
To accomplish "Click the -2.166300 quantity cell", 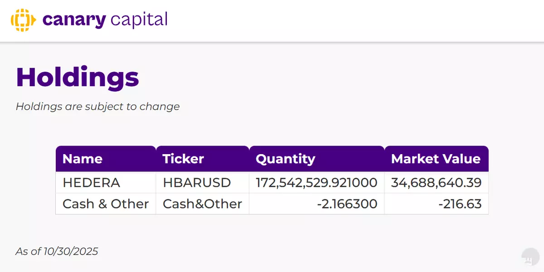I will coord(348,204).
